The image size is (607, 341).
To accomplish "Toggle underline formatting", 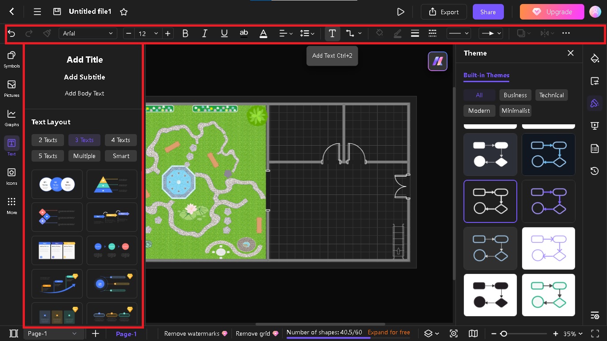I will (224, 33).
